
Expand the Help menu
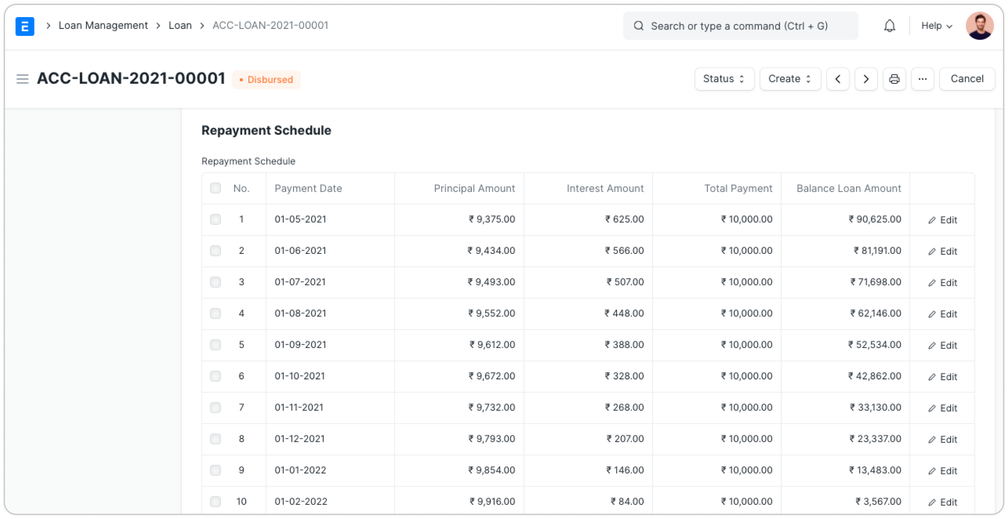(x=936, y=26)
